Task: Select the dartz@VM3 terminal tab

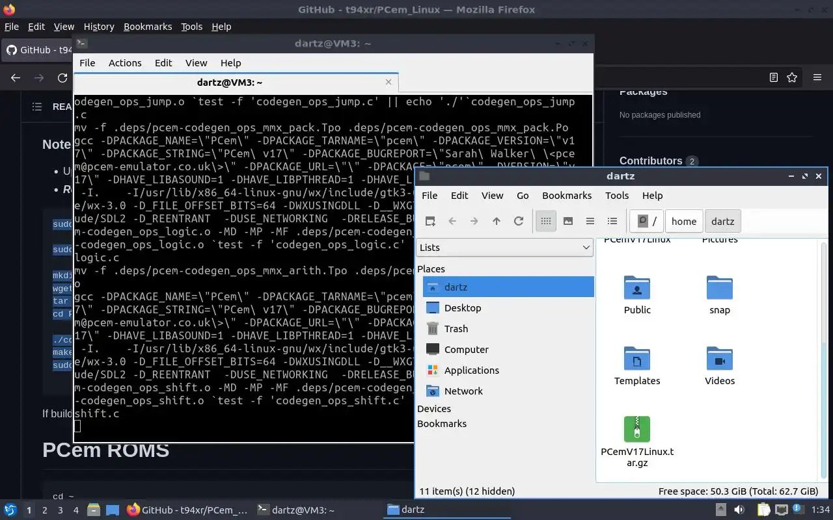Action: [x=236, y=83]
